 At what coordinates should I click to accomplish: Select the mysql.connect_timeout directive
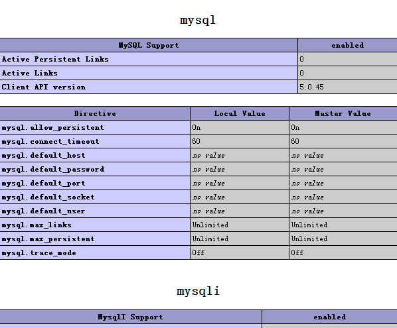click(50, 142)
